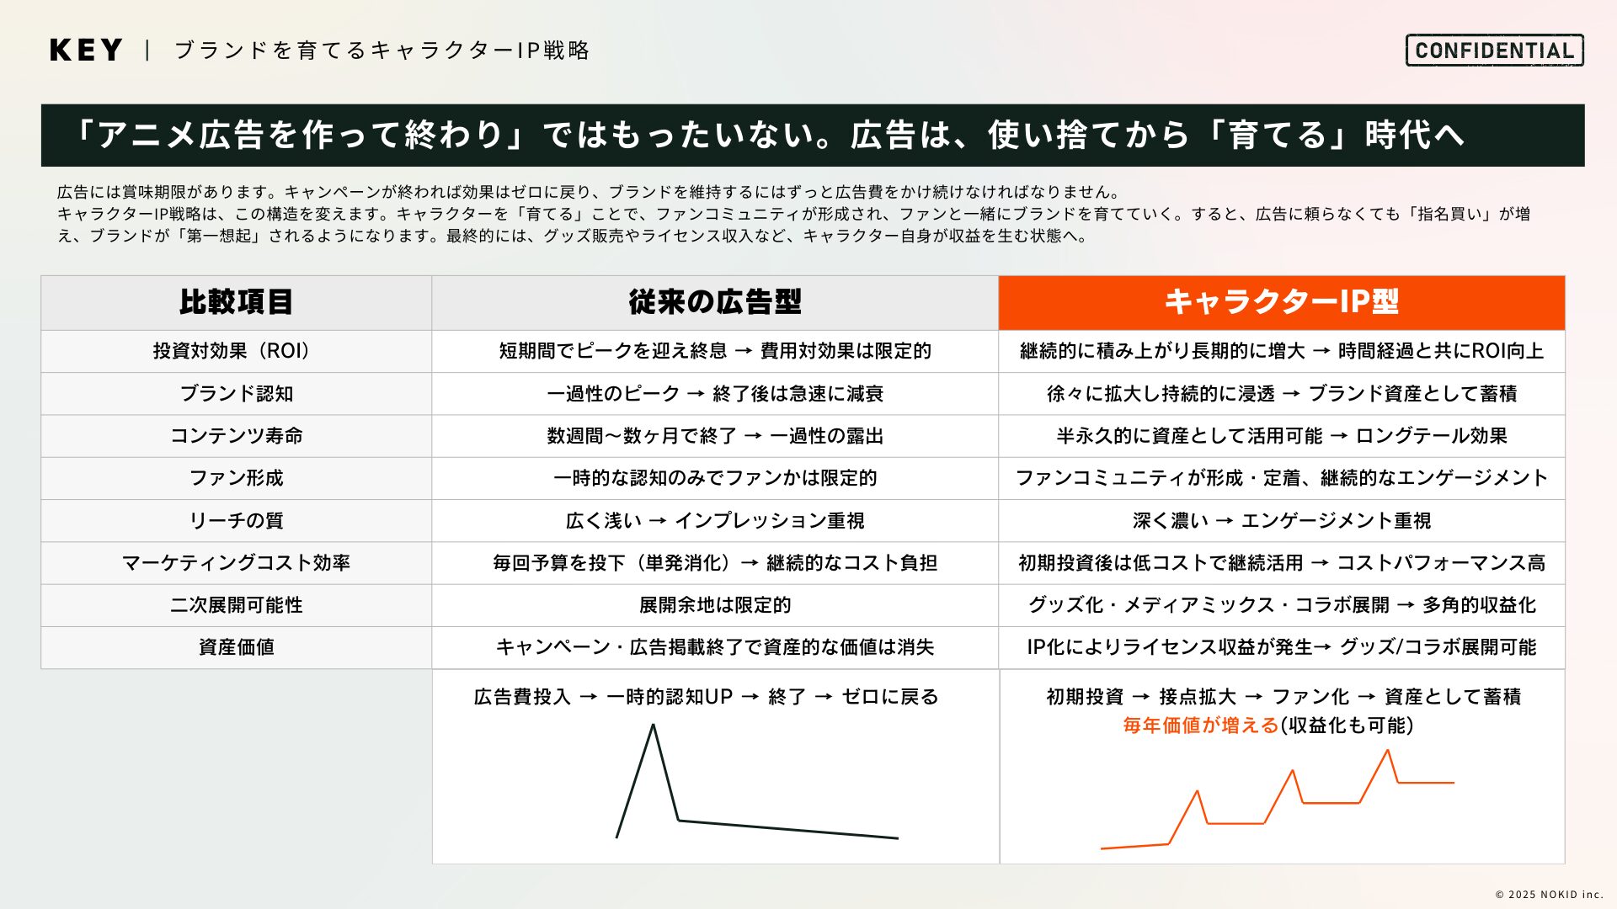This screenshot has height=909, width=1617.
Task: Click the dark green headline banner
Action: pyautogui.click(x=812, y=136)
